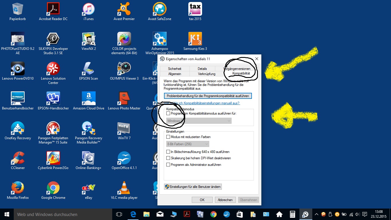The height and width of the screenshot is (220, 391).
Task: Select the WinTV 7 desktop icon
Action: click(x=124, y=131)
